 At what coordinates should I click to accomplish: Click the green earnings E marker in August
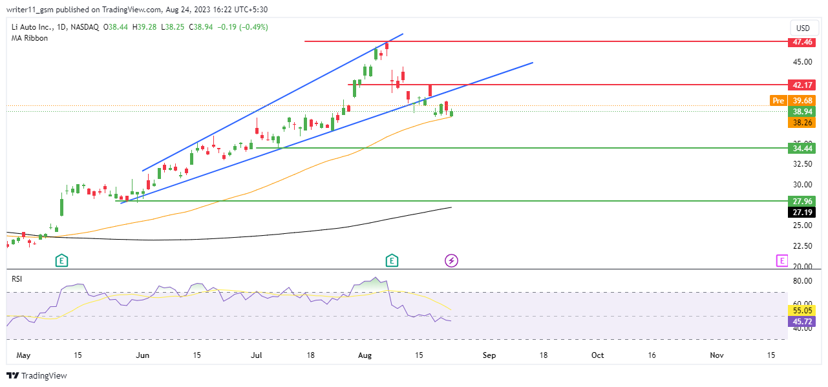click(x=392, y=261)
